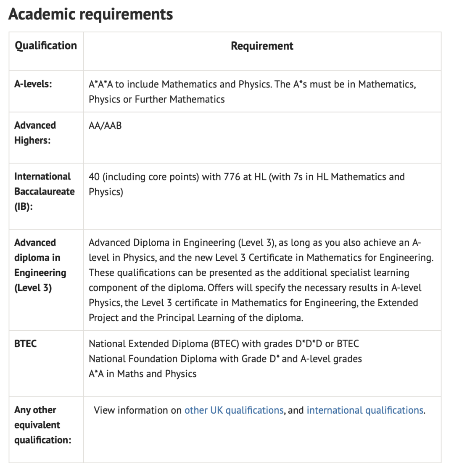
Task: Open the other UK qualifications link
Action: coord(234,410)
